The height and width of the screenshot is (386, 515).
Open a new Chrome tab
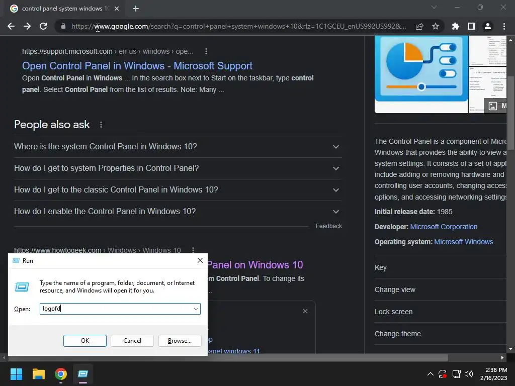pos(136,9)
